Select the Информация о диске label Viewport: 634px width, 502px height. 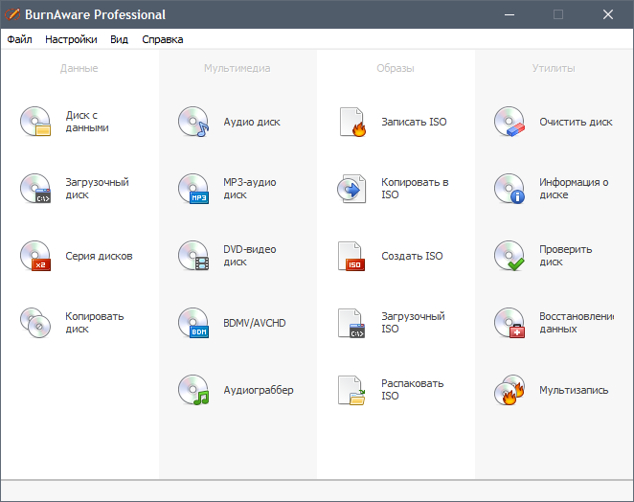pos(574,189)
